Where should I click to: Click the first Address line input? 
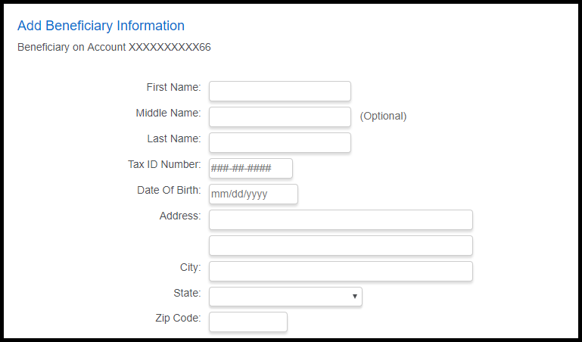341,219
